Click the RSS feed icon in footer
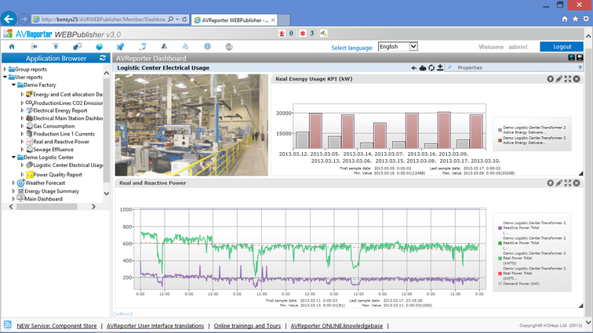 coord(7,324)
